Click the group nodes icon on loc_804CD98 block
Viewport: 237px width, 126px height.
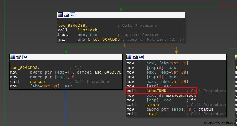pos(72,15)
